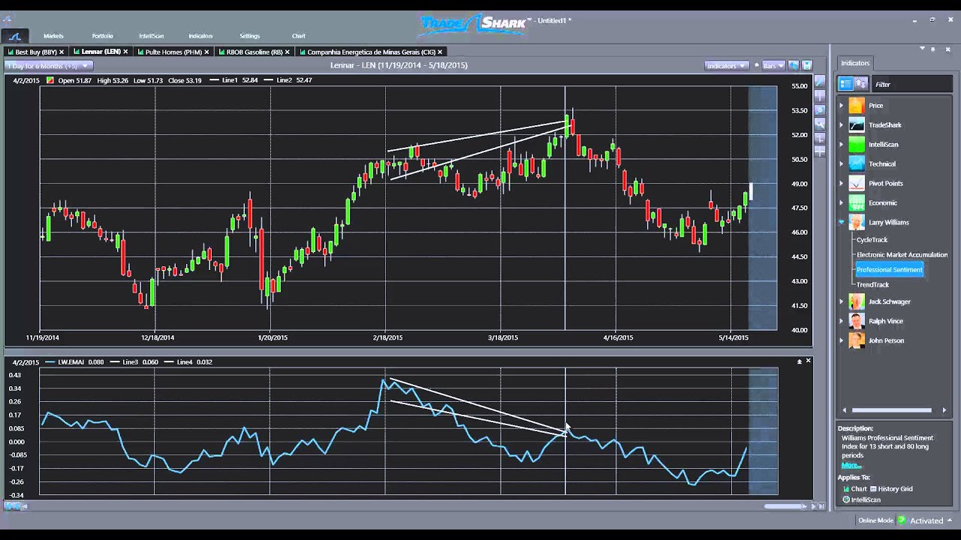Click Jack Schwager portrait icon
This screenshot has width=961, height=540.
pyautogui.click(x=857, y=301)
